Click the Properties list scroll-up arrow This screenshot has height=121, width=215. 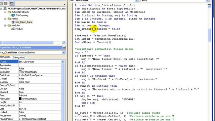click(63, 62)
